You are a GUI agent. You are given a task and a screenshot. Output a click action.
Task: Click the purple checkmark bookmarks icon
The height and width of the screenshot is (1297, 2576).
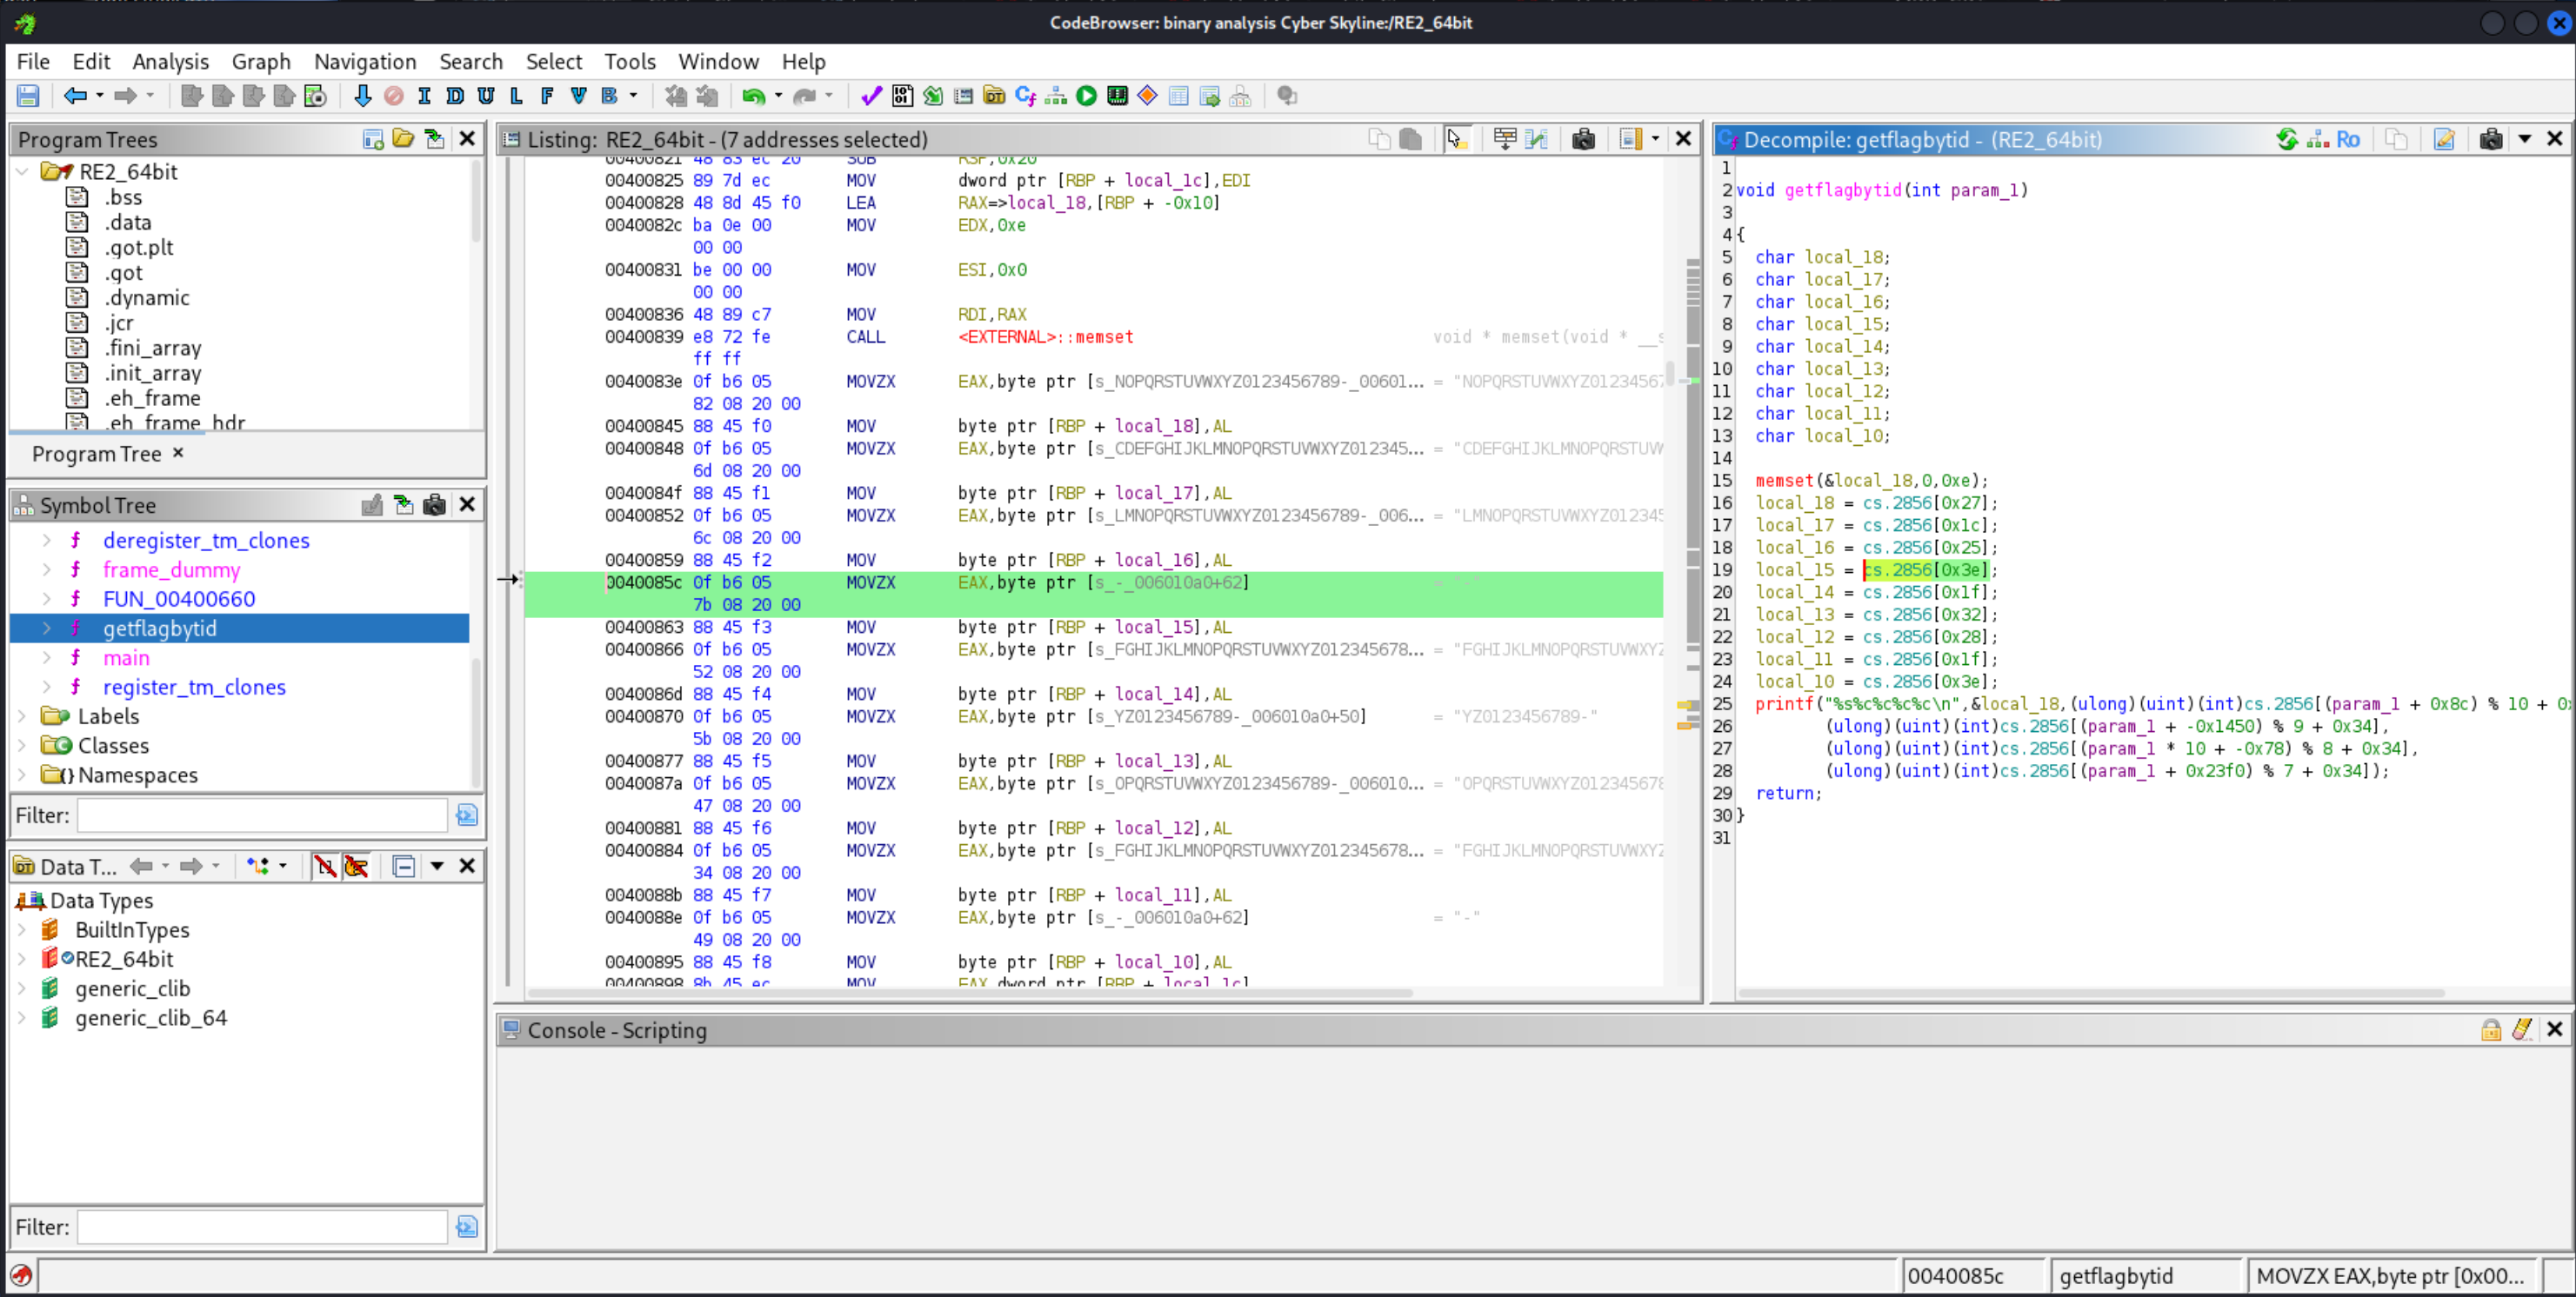click(x=871, y=96)
